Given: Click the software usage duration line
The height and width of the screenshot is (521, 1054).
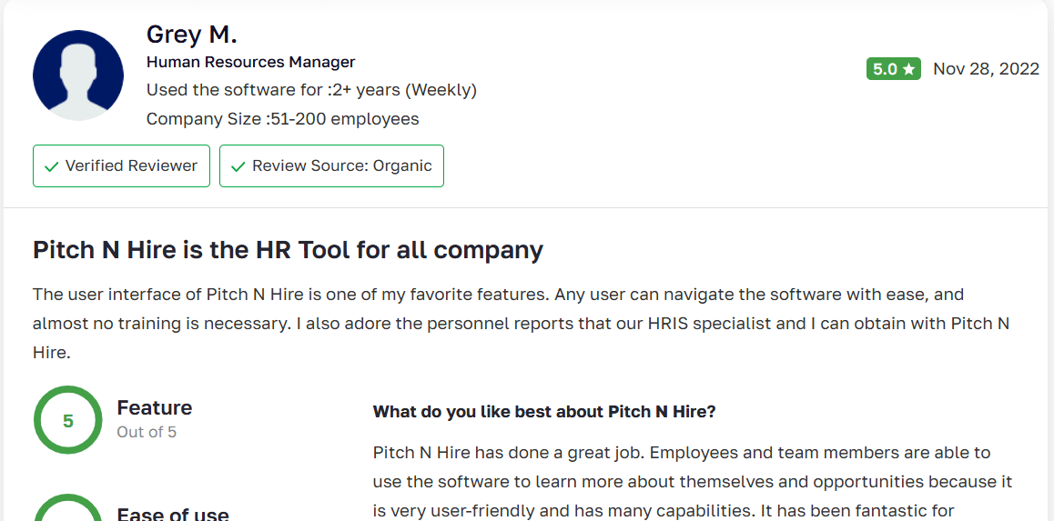Looking at the screenshot, I should pyautogui.click(x=311, y=90).
